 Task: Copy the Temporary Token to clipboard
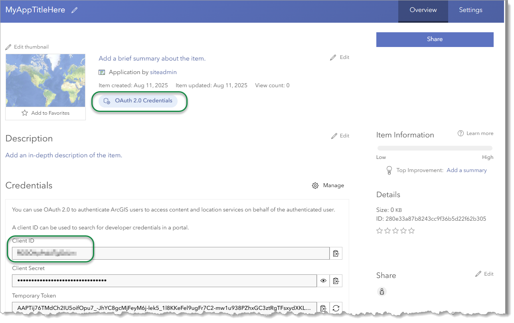(323, 308)
